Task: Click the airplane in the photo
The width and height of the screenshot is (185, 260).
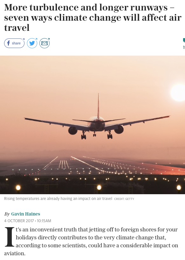Action: click(97, 123)
